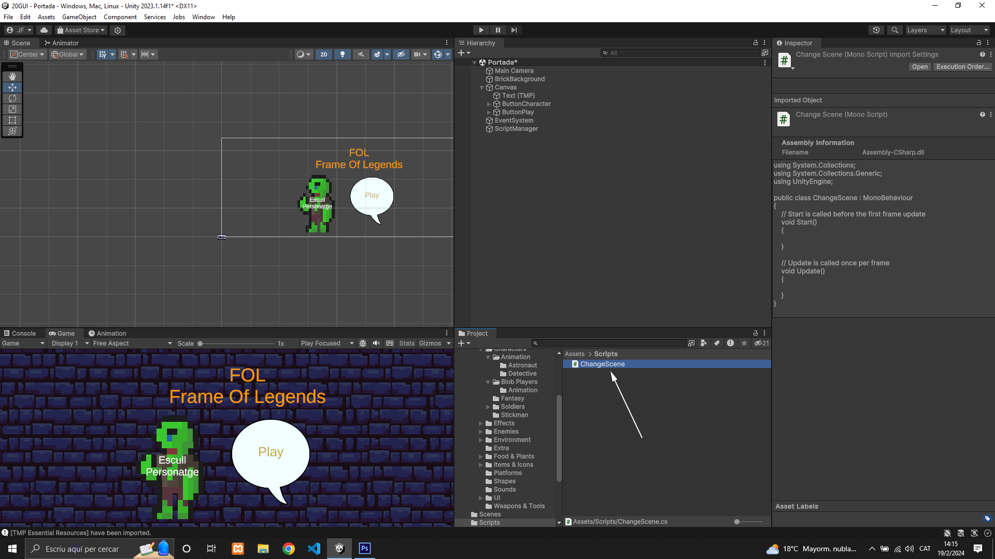Select the Rotate tool in Scene
The width and height of the screenshot is (995, 559).
point(12,98)
